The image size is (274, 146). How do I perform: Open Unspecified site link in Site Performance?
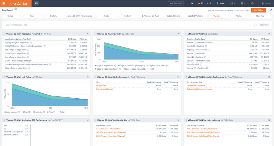pos(101,86)
